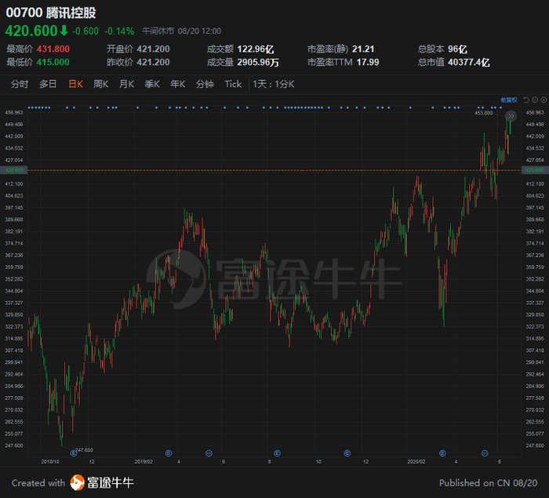The width and height of the screenshot is (549, 498).
Task: Select the 周K weekly candlestick tab
Action: (x=101, y=84)
